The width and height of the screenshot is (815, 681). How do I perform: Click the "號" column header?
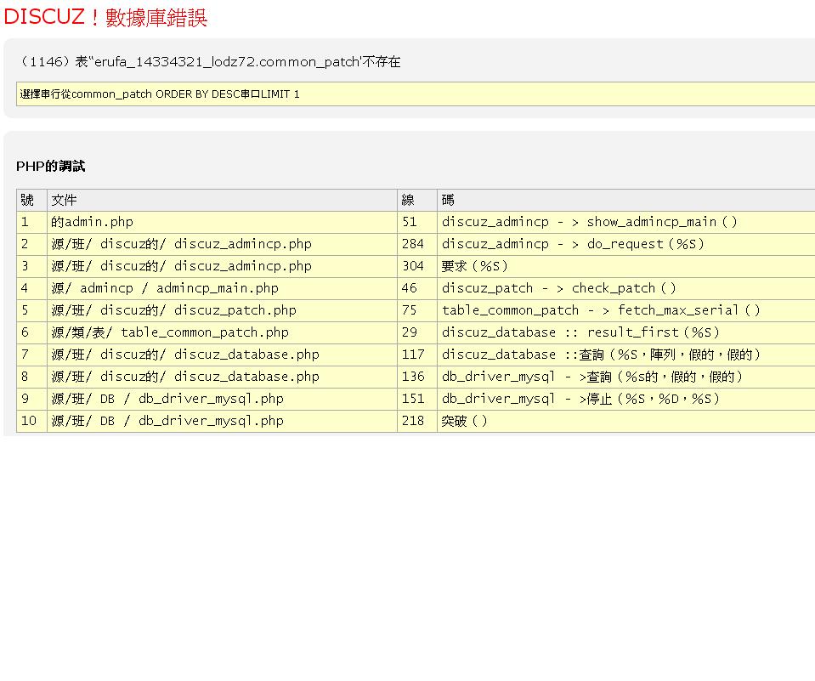(31, 200)
